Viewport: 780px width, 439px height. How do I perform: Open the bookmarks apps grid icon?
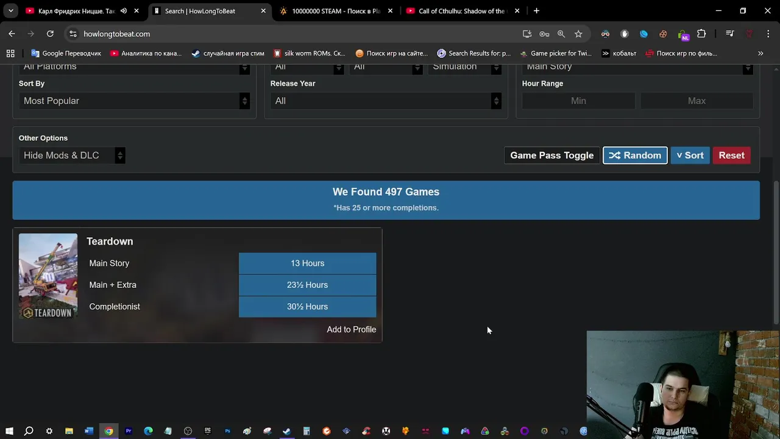coord(10,53)
